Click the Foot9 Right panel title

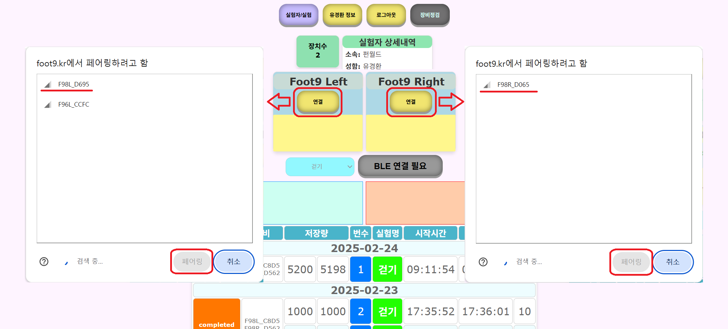coord(411,82)
